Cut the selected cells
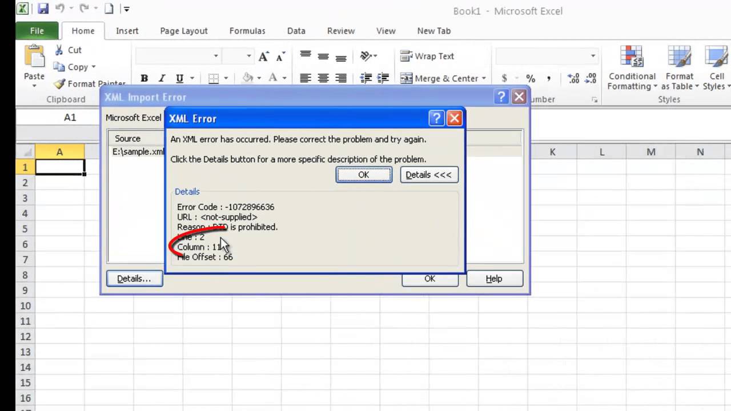This screenshot has height=411, width=731. pyautogui.click(x=69, y=50)
